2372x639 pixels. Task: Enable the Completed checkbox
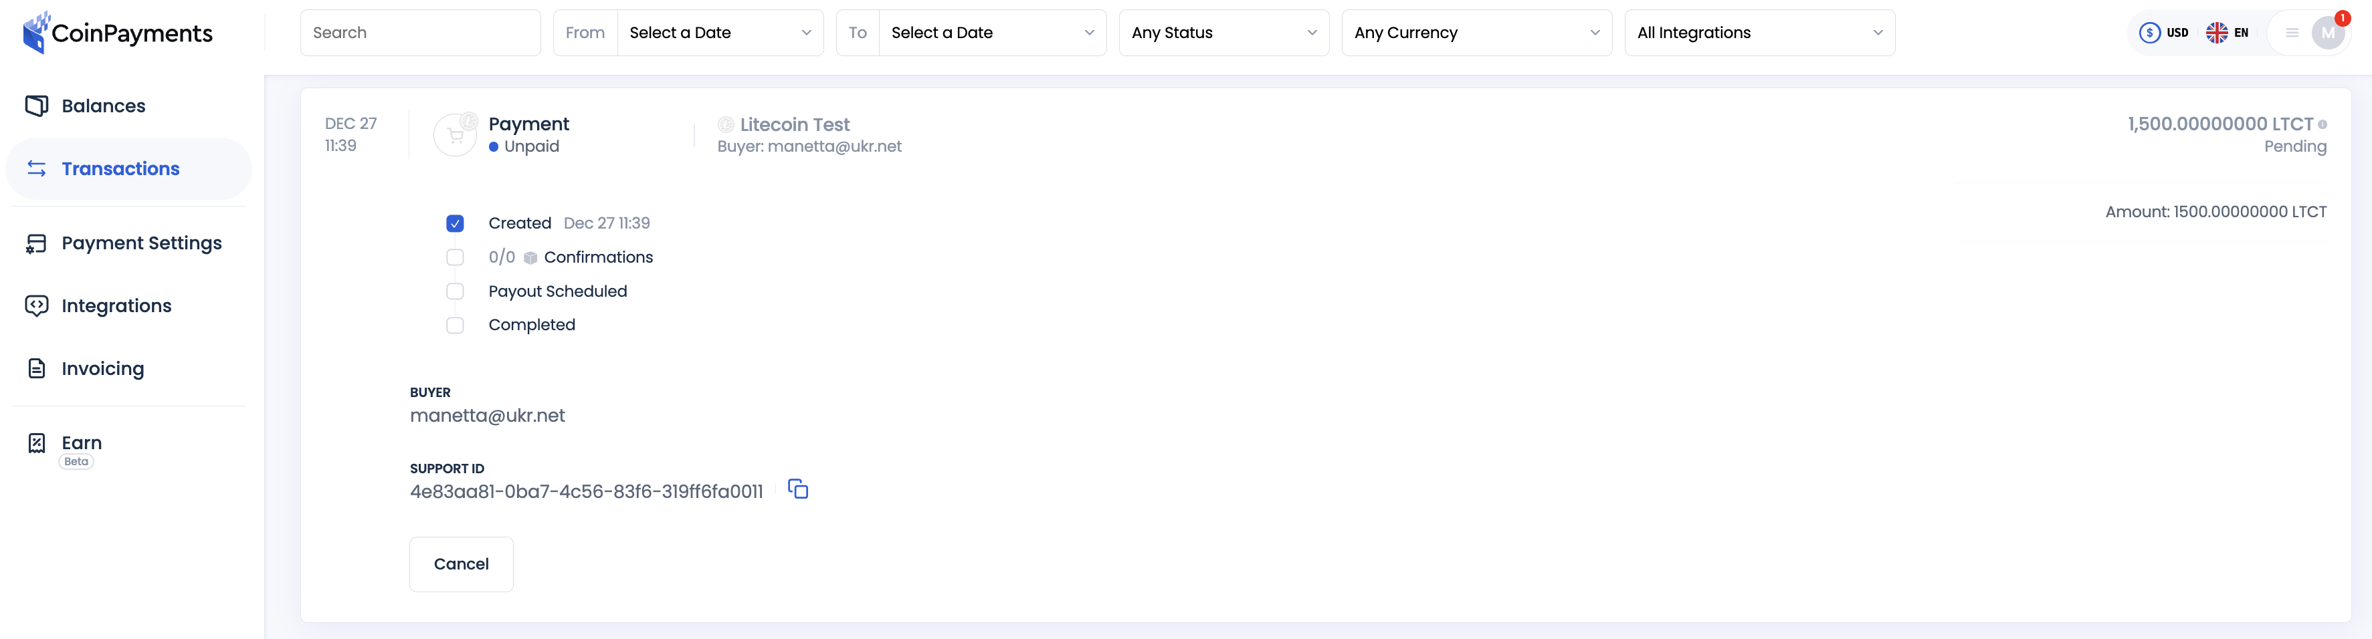[x=455, y=324]
